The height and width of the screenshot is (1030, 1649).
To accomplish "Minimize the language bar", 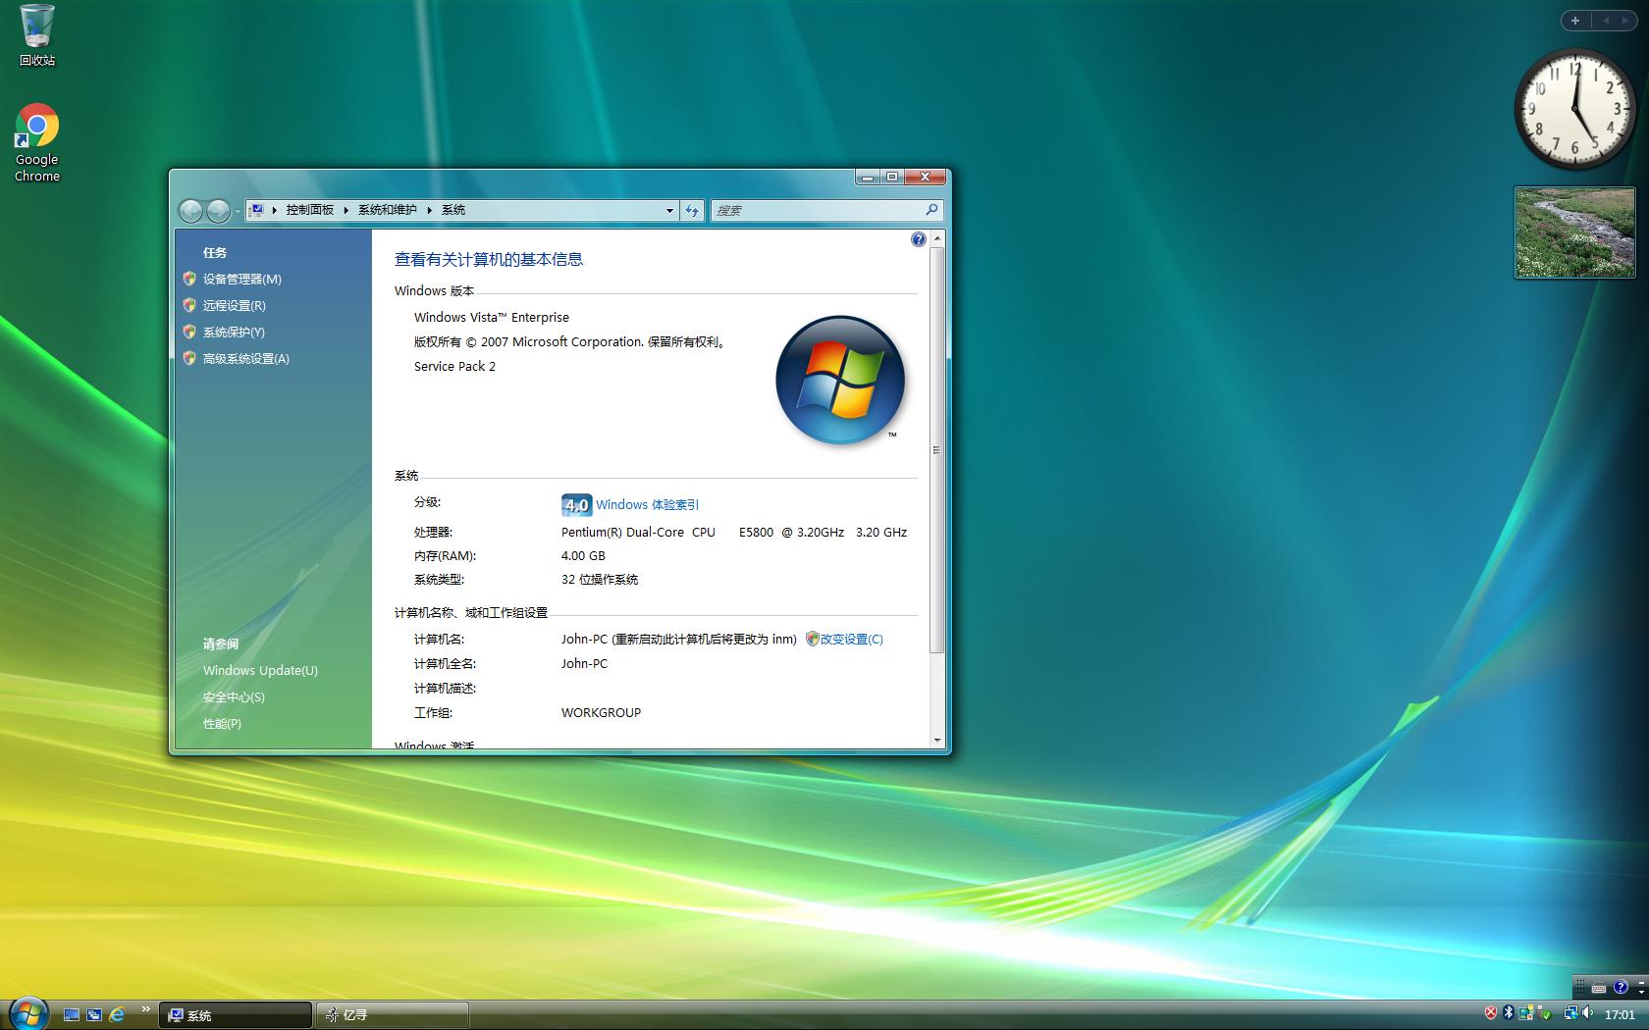I will click(x=1640, y=983).
